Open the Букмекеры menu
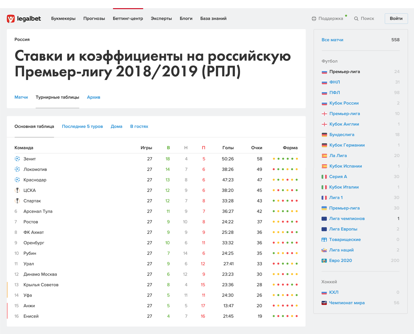The height and width of the screenshot is (334, 414). click(63, 19)
